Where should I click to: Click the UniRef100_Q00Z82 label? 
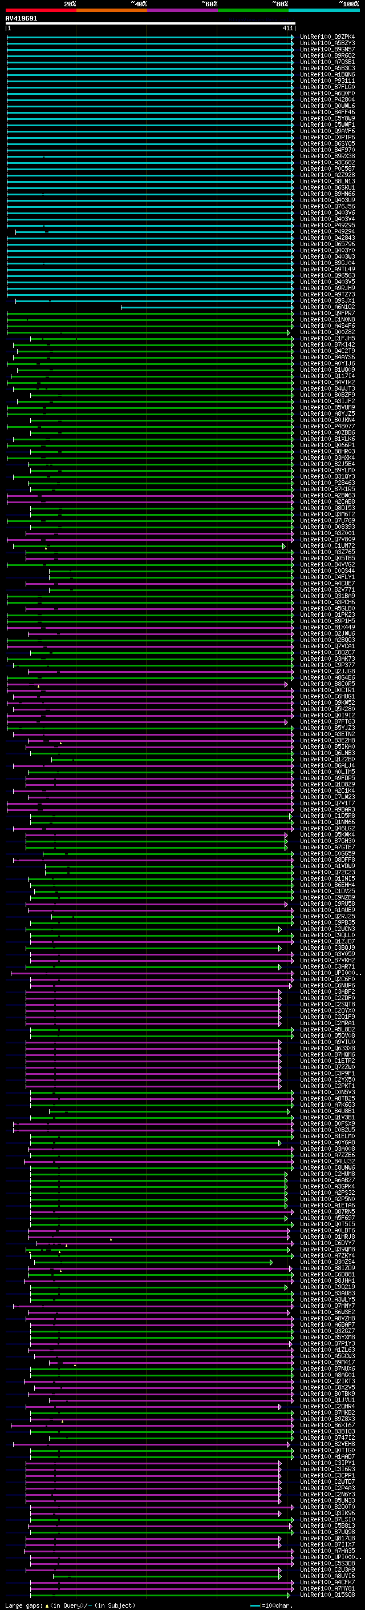point(327,332)
